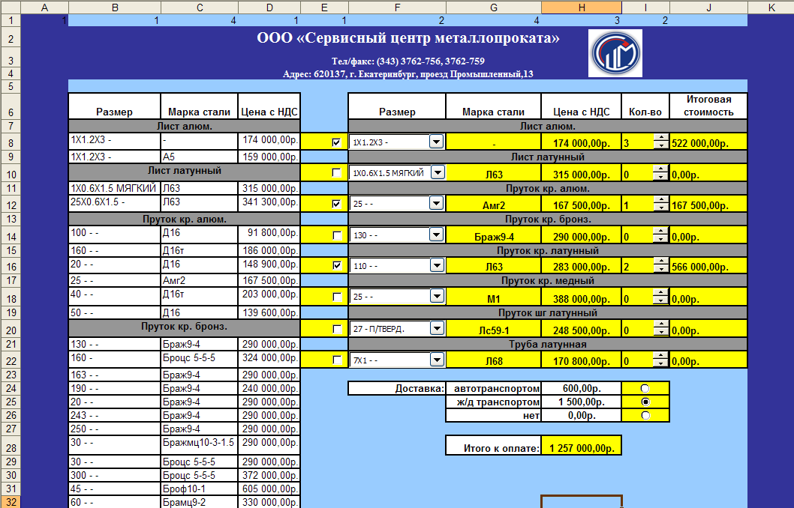Select автотранспортом delivery radio button
The image size is (794, 508).
tap(645, 389)
